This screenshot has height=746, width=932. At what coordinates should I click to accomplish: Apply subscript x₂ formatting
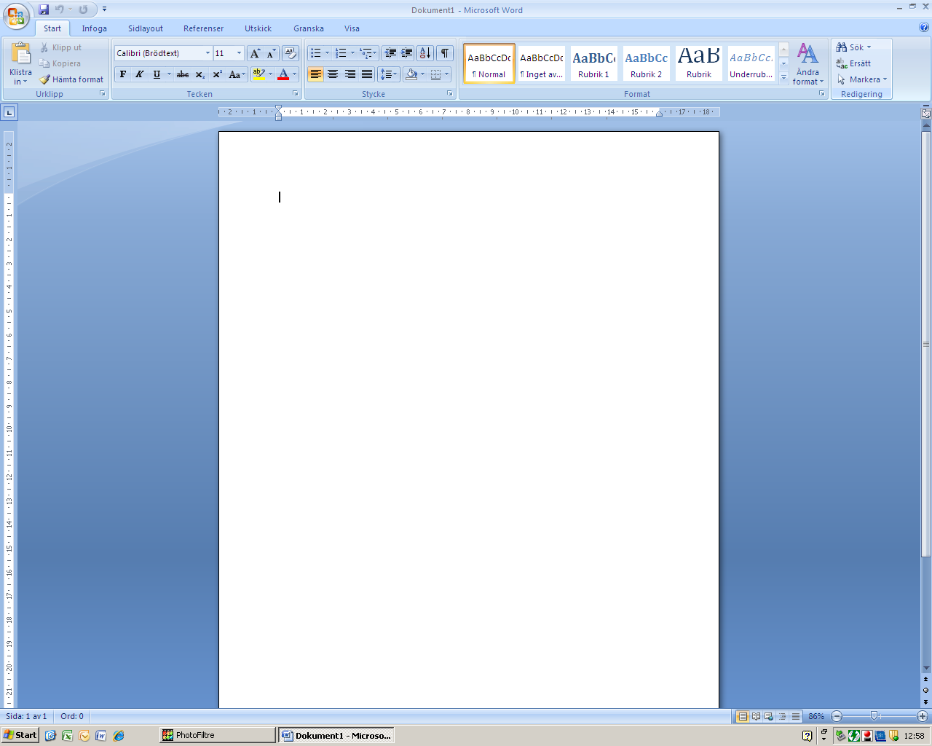(200, 74)
